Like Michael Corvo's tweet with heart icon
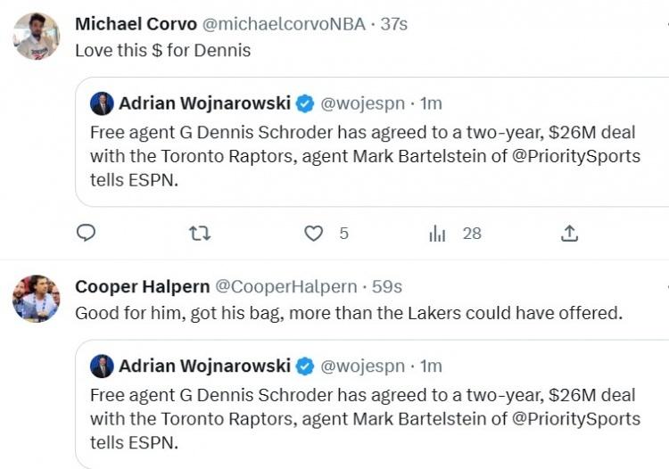669x469 pixels. pyautogui.click(x=314, y=234)
